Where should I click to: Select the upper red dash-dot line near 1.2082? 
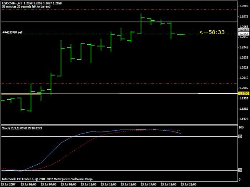(120, 10)
